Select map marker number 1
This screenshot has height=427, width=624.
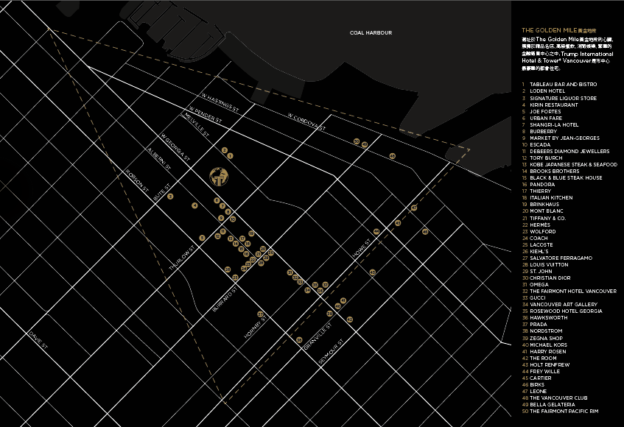tap(230, 156)
